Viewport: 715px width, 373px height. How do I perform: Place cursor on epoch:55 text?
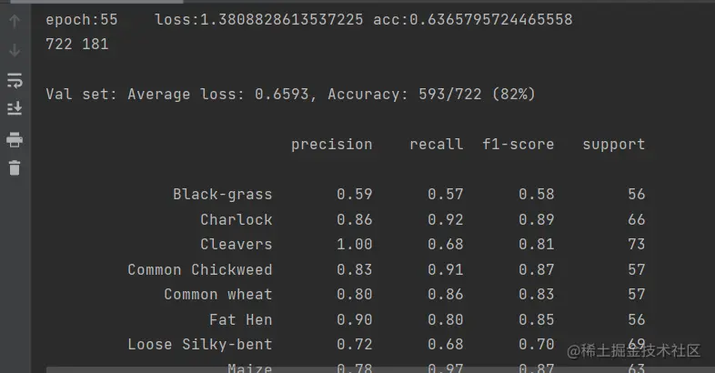pos(82,20)
